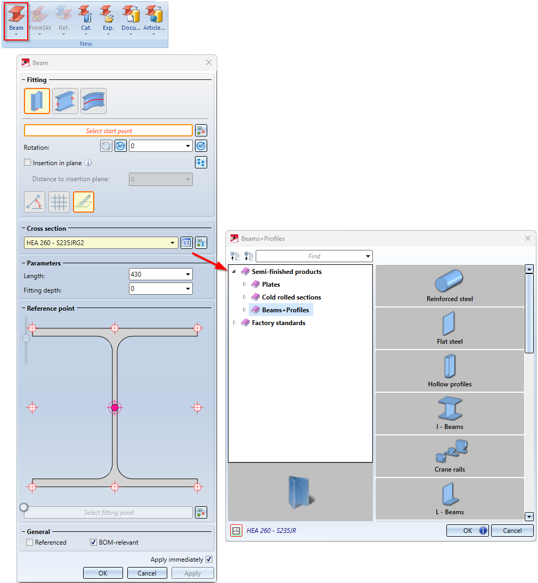The image size is (538, 583).
Task: Expand the Cold rolled sections node
Action: click(x=244, y=297)
